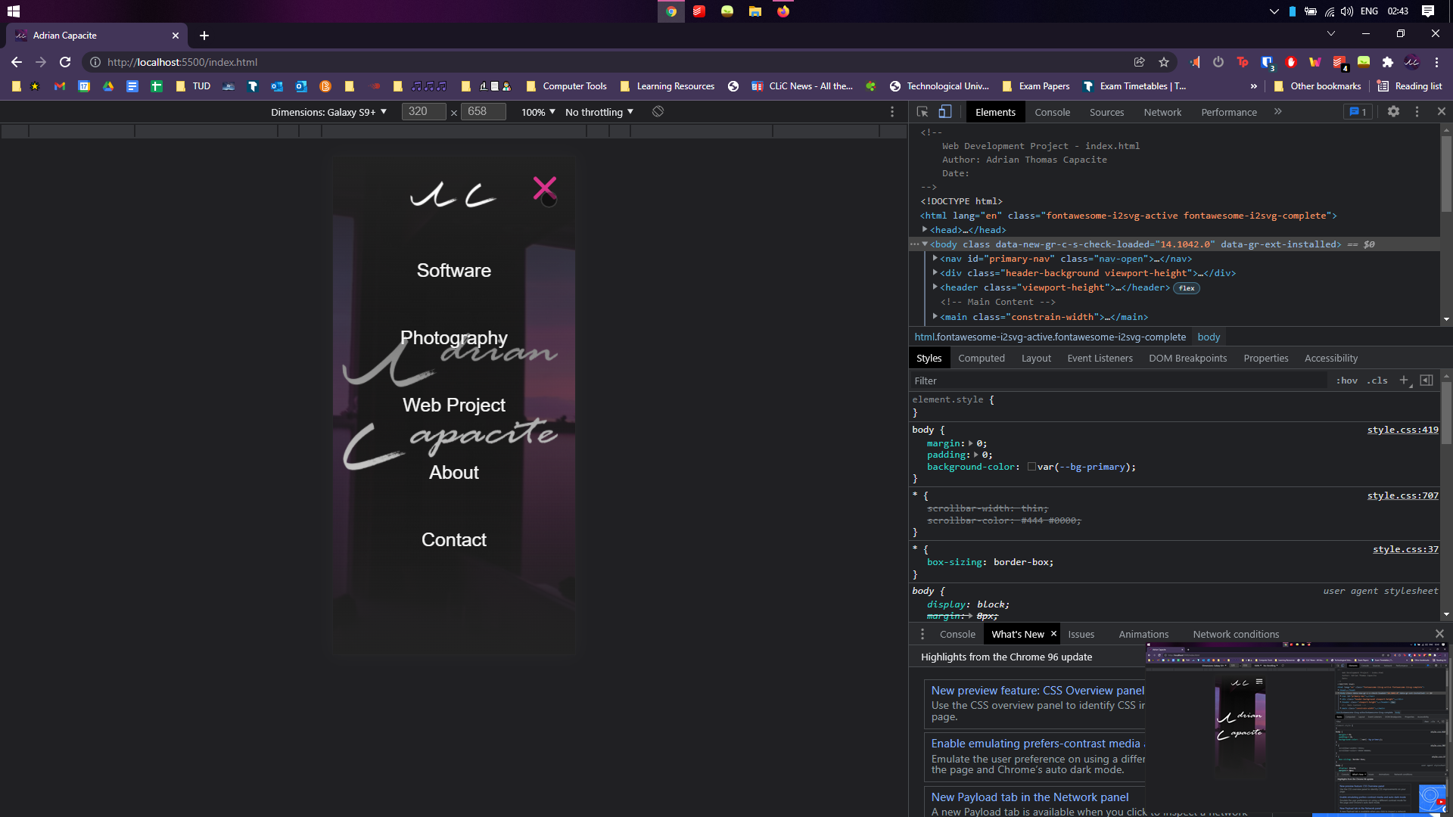Click the issues counter badge showing 1
Screen dimensions: 1453x817
[1358, 112]
